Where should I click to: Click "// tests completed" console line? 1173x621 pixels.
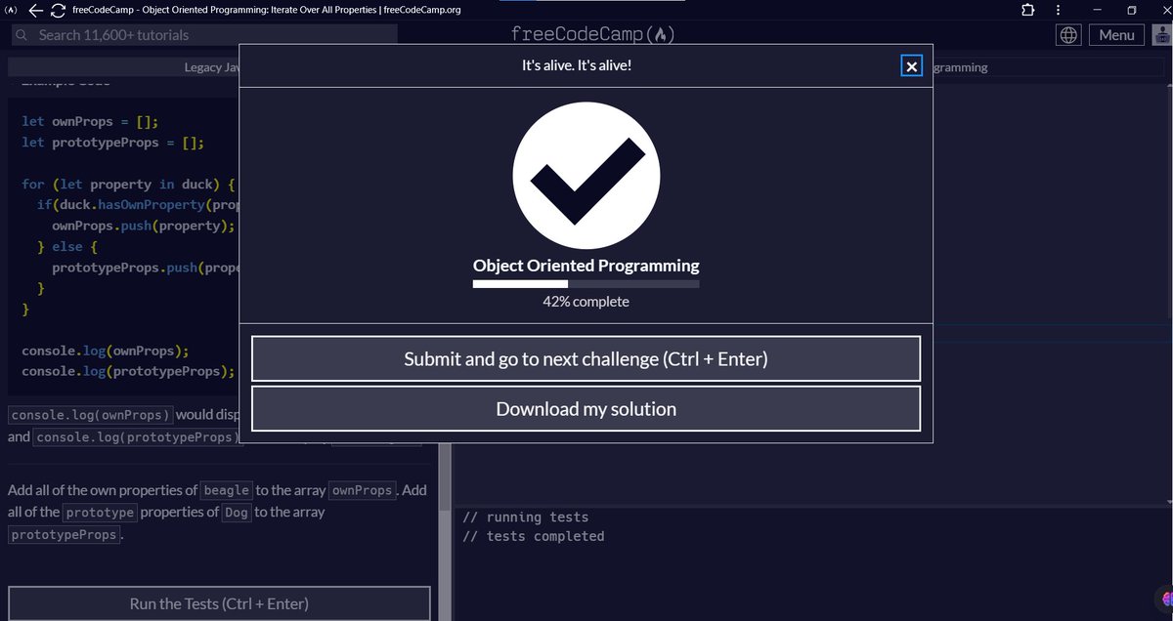click(534, 536)
